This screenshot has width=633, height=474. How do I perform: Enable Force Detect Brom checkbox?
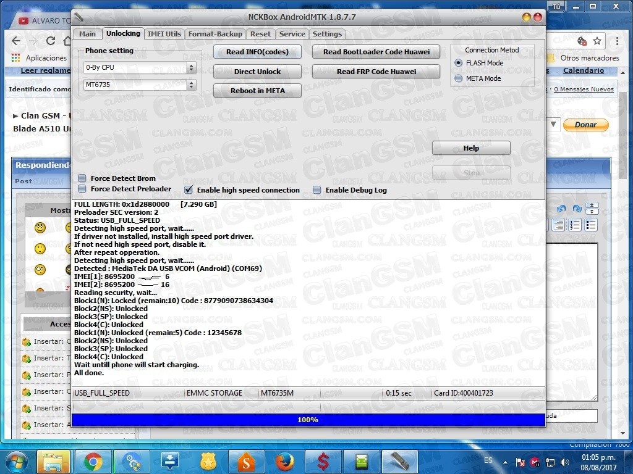coord(82,178)
